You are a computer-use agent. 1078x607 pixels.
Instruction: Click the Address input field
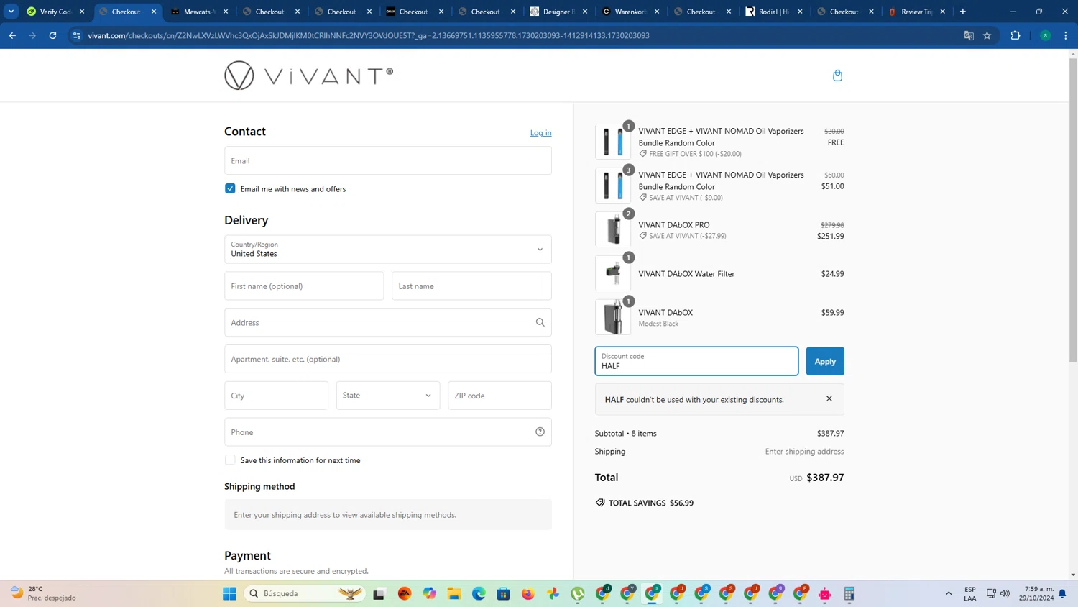click(388, 322)
